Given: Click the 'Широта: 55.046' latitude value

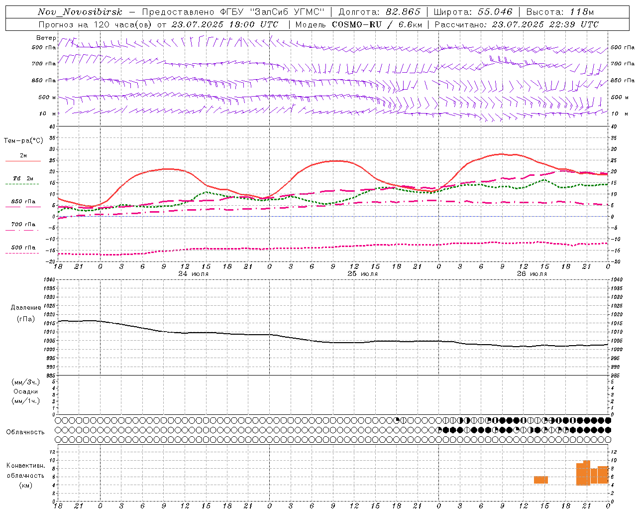Looking at the screenshot, I should 473,12.
